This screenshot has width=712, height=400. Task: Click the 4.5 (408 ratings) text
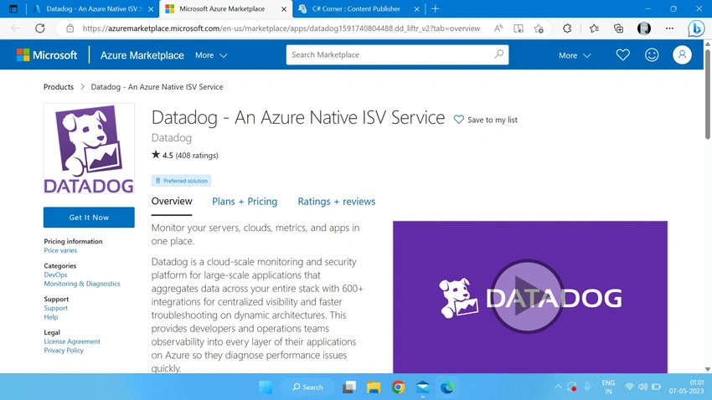(185, 155)
